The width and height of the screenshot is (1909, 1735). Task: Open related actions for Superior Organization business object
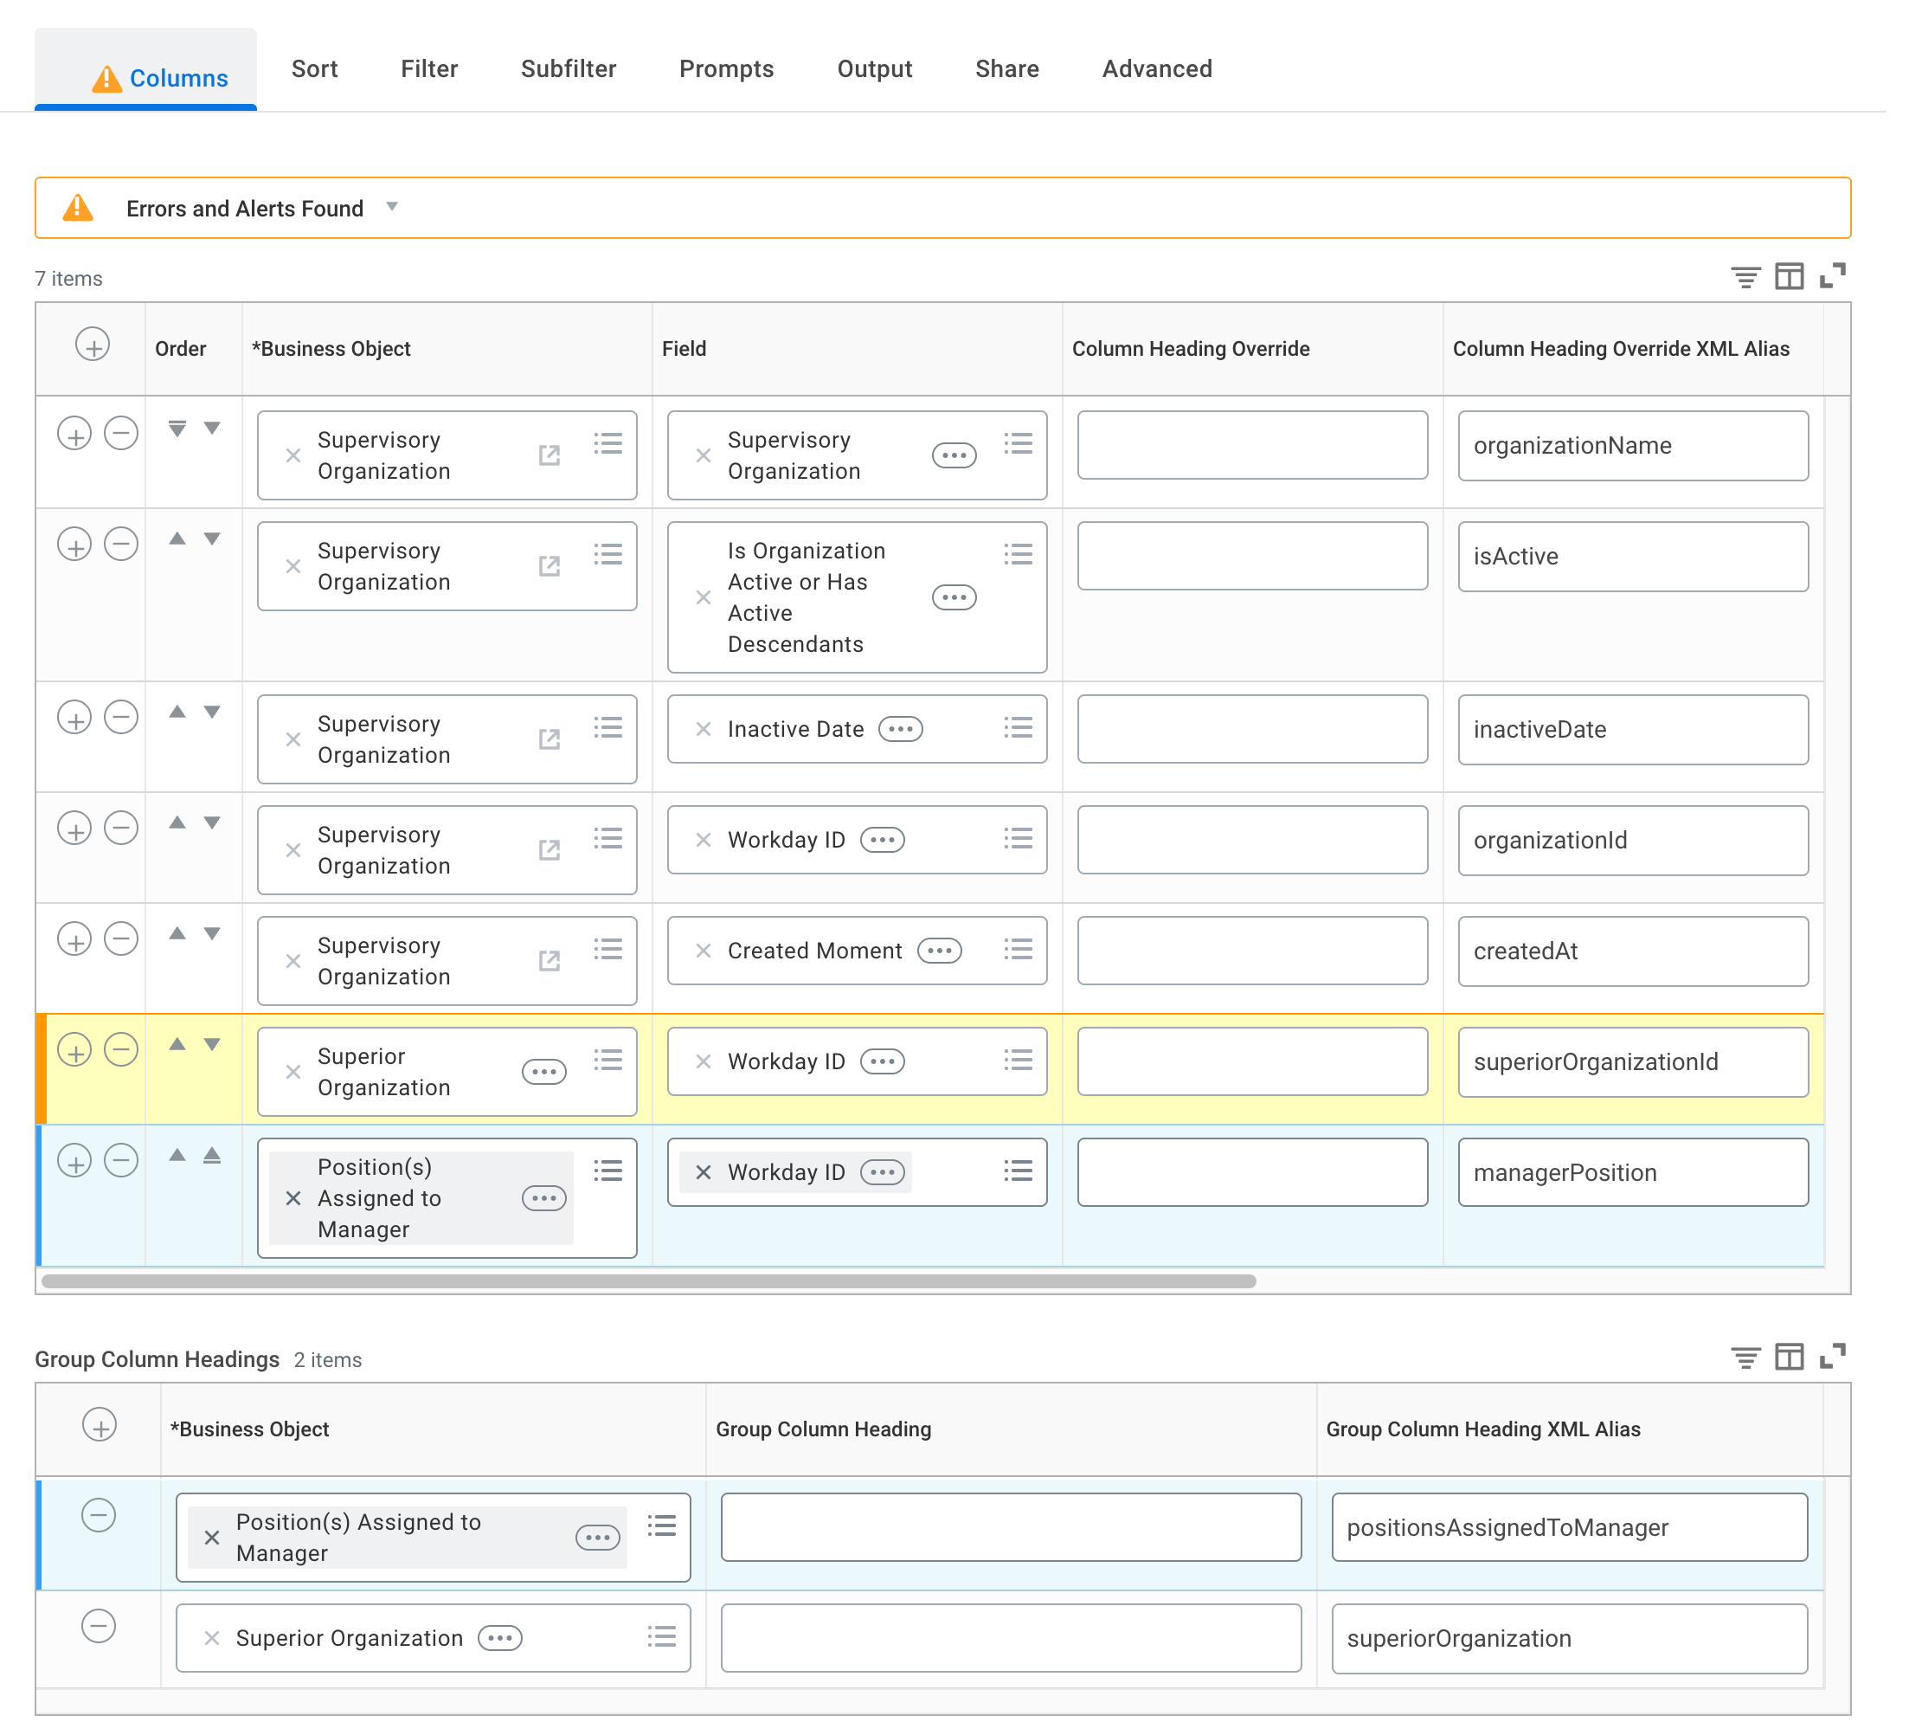(x=544, y=1071)
